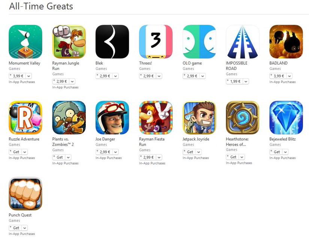The width and height of the screenshot is (309, 244).
Task: Open the Punch Quest fist icon
Action: click(x=25, y=193)
